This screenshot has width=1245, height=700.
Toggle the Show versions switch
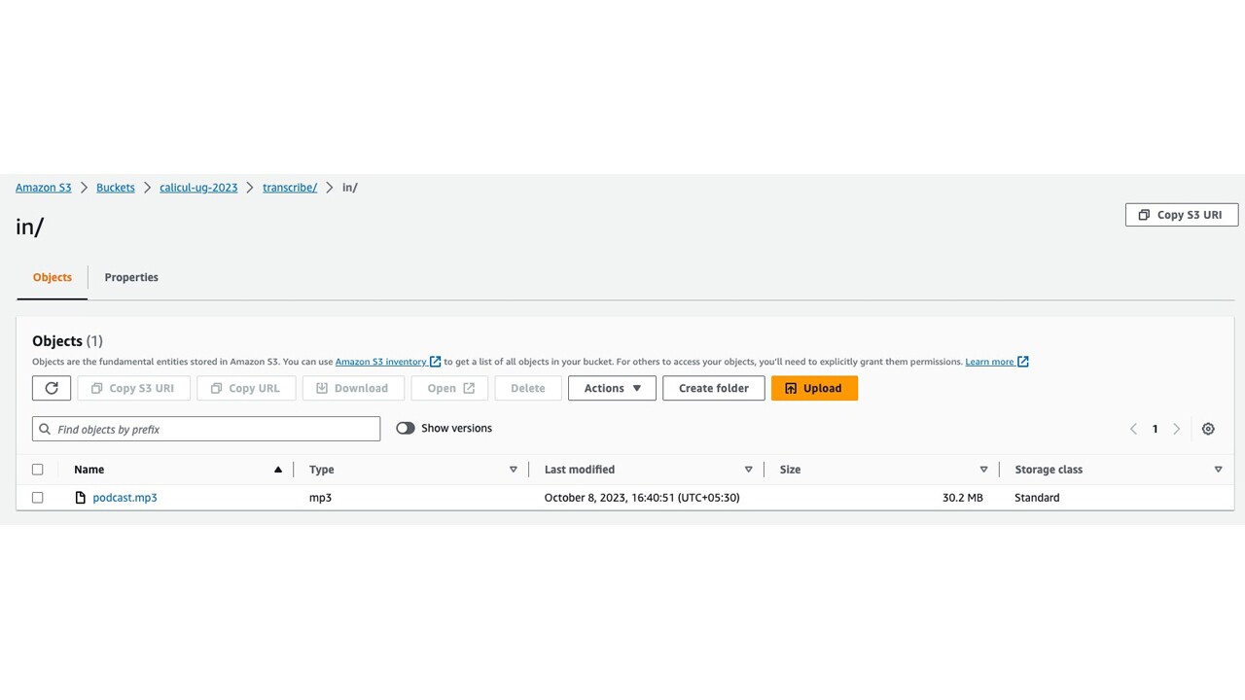pyautogui.click(x=406, y=428)
